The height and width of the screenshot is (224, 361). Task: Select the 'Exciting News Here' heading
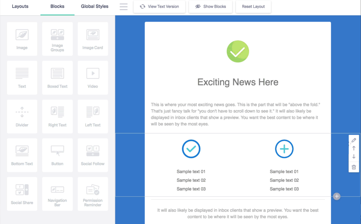coord(238,82)
